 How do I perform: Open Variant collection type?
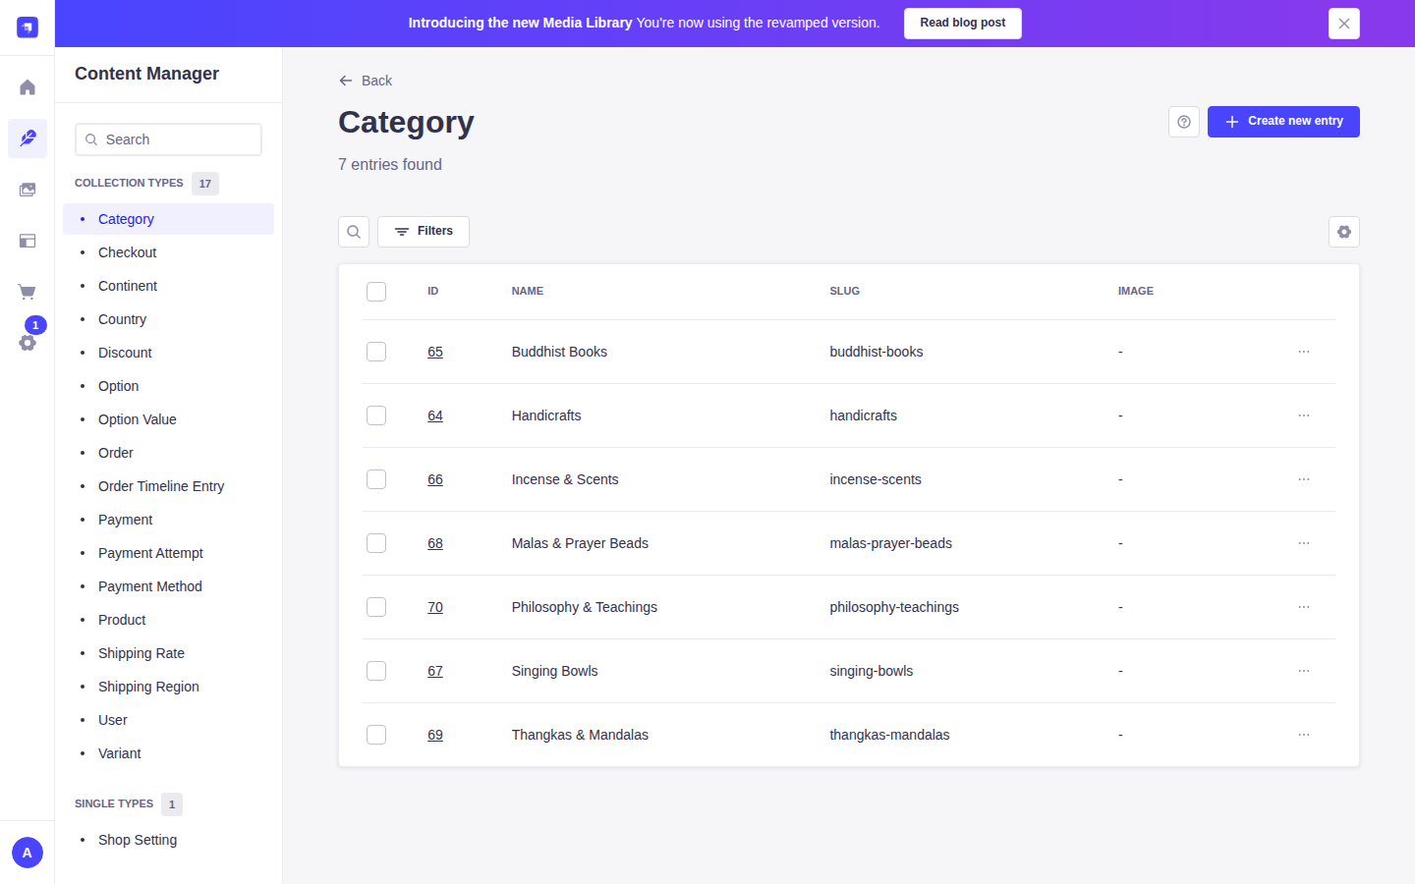pos(168,753)
